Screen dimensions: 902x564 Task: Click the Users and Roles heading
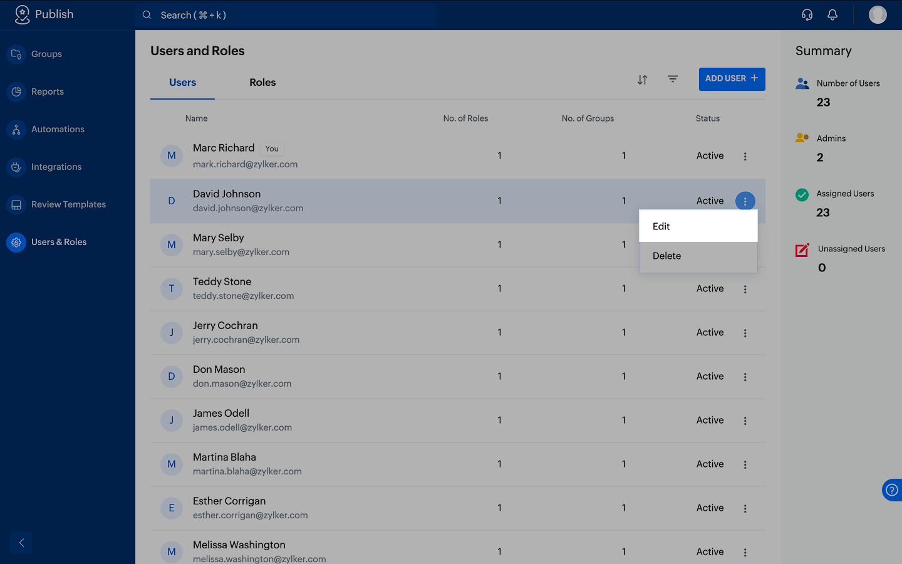197,51
